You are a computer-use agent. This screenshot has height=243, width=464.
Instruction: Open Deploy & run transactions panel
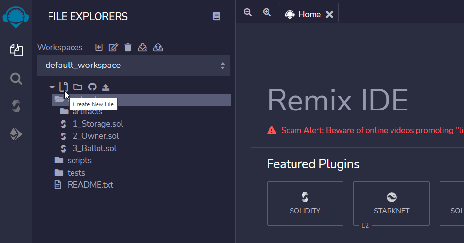click(16, 134)
